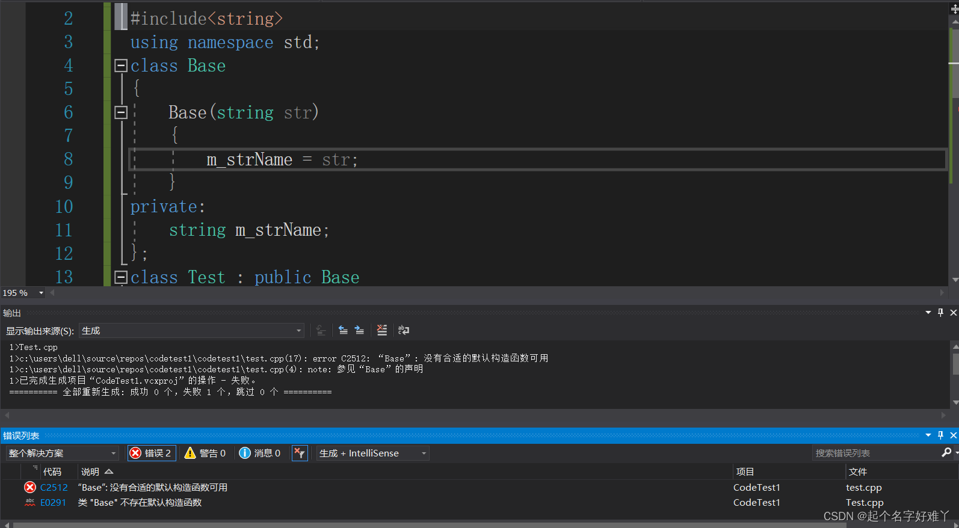Collapse the class Base block at line 4
The width and height of the screenshot is (959, 528).
pos(121,66)
